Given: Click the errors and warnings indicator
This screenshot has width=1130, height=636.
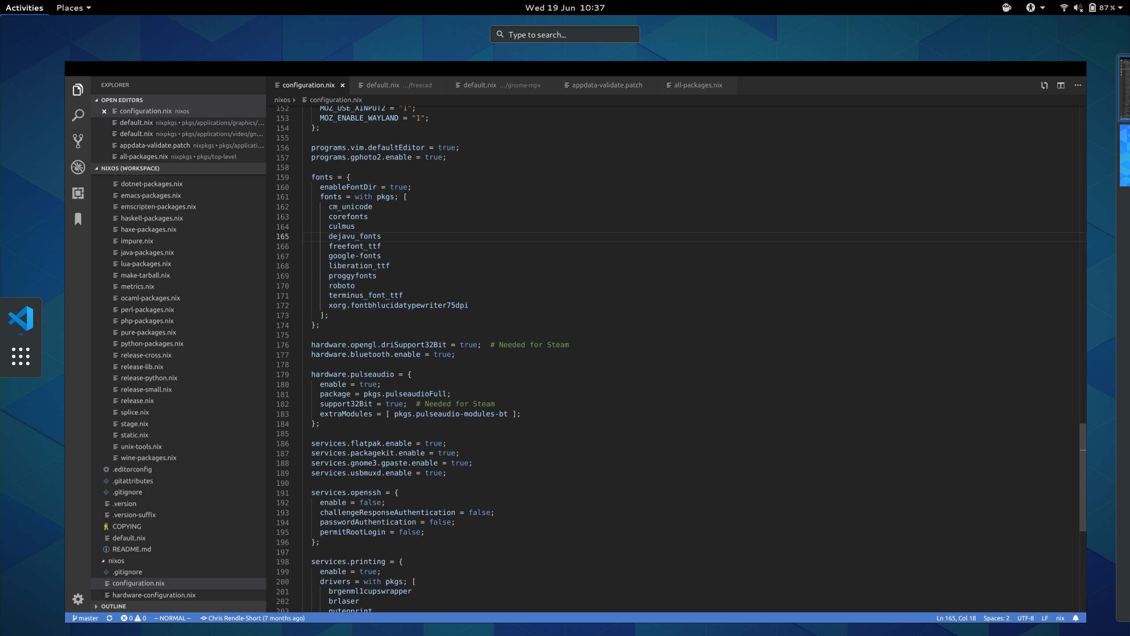Looking at the screenshot, I should coord(134,618).
